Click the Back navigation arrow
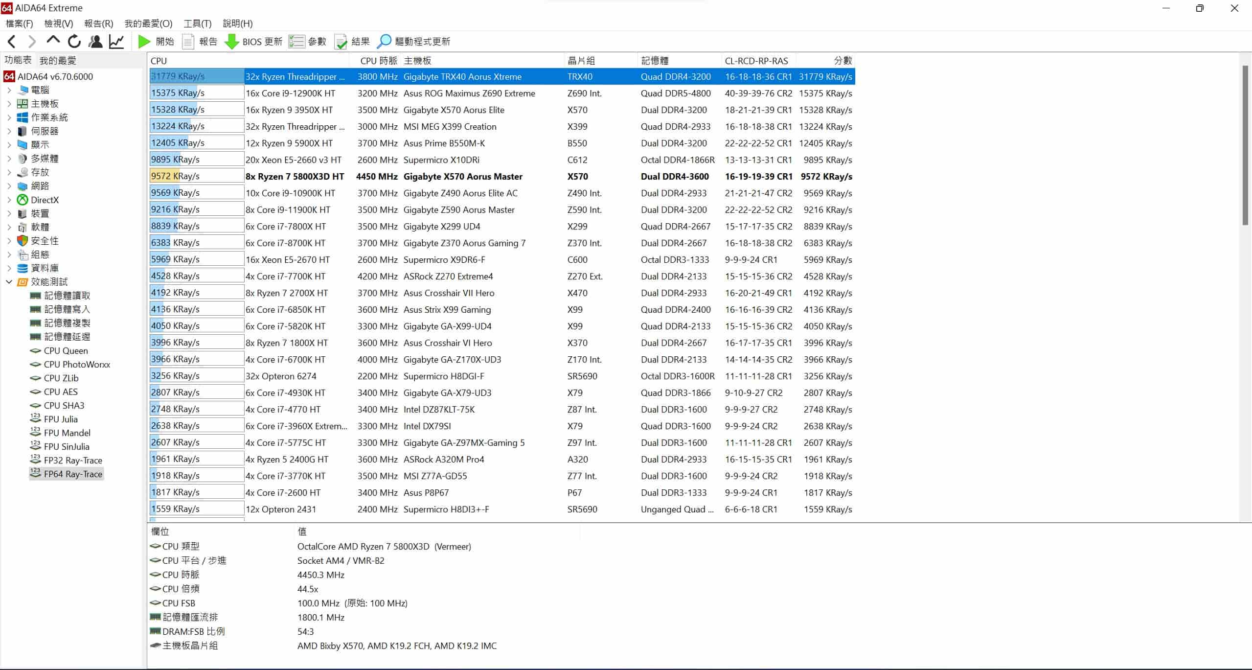This screenshot has width=1252, height=670. (x=12, y=42)
